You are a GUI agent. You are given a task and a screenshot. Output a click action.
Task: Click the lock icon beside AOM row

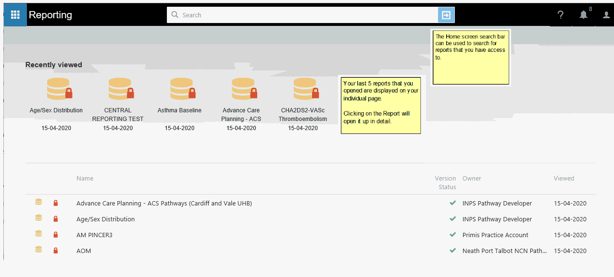pyautogui.click(x=55, y=251)
